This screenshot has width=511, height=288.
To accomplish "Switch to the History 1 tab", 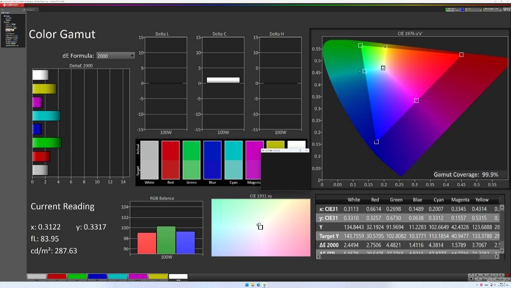I will click(x=31, y=9).
